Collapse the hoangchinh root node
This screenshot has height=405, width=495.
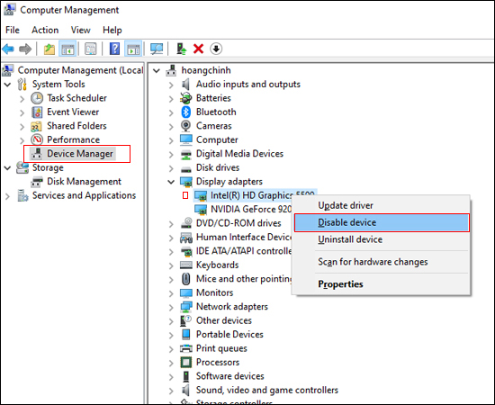[x=157, y=71]
